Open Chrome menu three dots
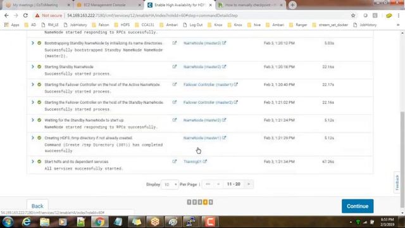This screenshot has width=405, height=228. pyautogui.click(x=399, y=15)
